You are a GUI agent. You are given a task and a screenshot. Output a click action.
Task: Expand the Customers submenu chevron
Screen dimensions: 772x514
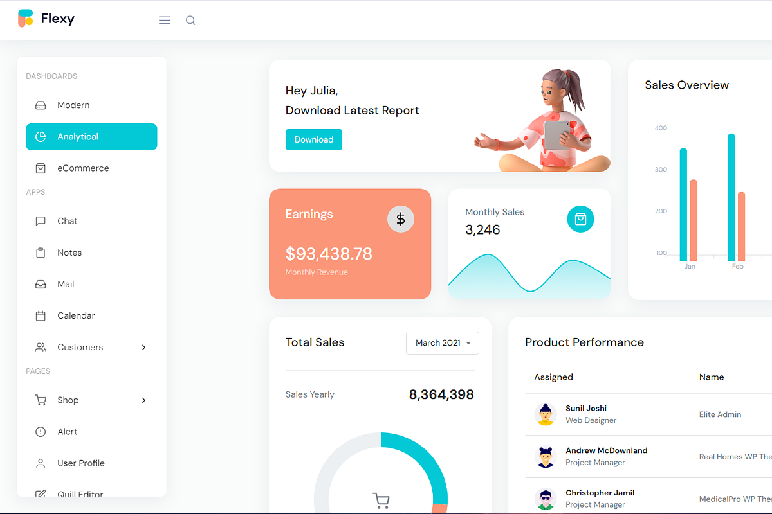click(x=143, y=347)
